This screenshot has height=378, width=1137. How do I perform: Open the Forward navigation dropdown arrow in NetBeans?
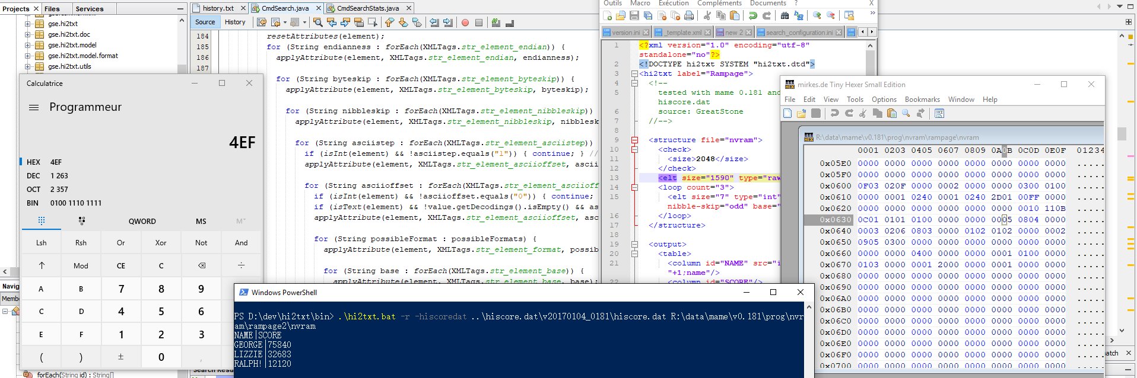coord(304,23)
